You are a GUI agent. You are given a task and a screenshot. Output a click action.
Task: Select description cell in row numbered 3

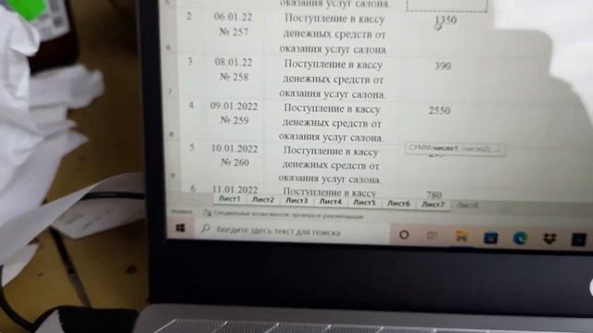pos(333,79)
